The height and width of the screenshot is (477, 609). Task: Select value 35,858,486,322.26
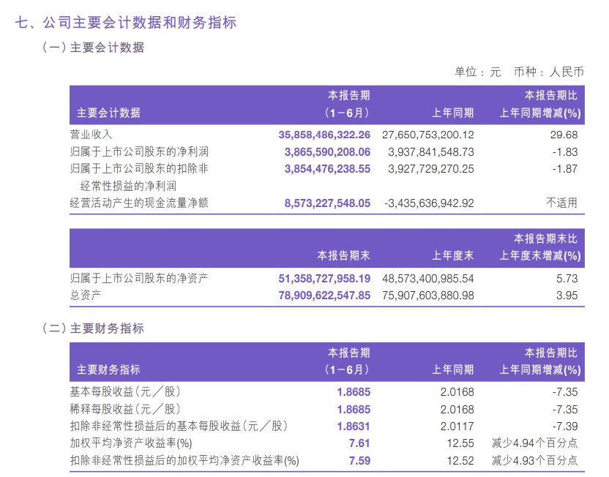pos(324,135)
